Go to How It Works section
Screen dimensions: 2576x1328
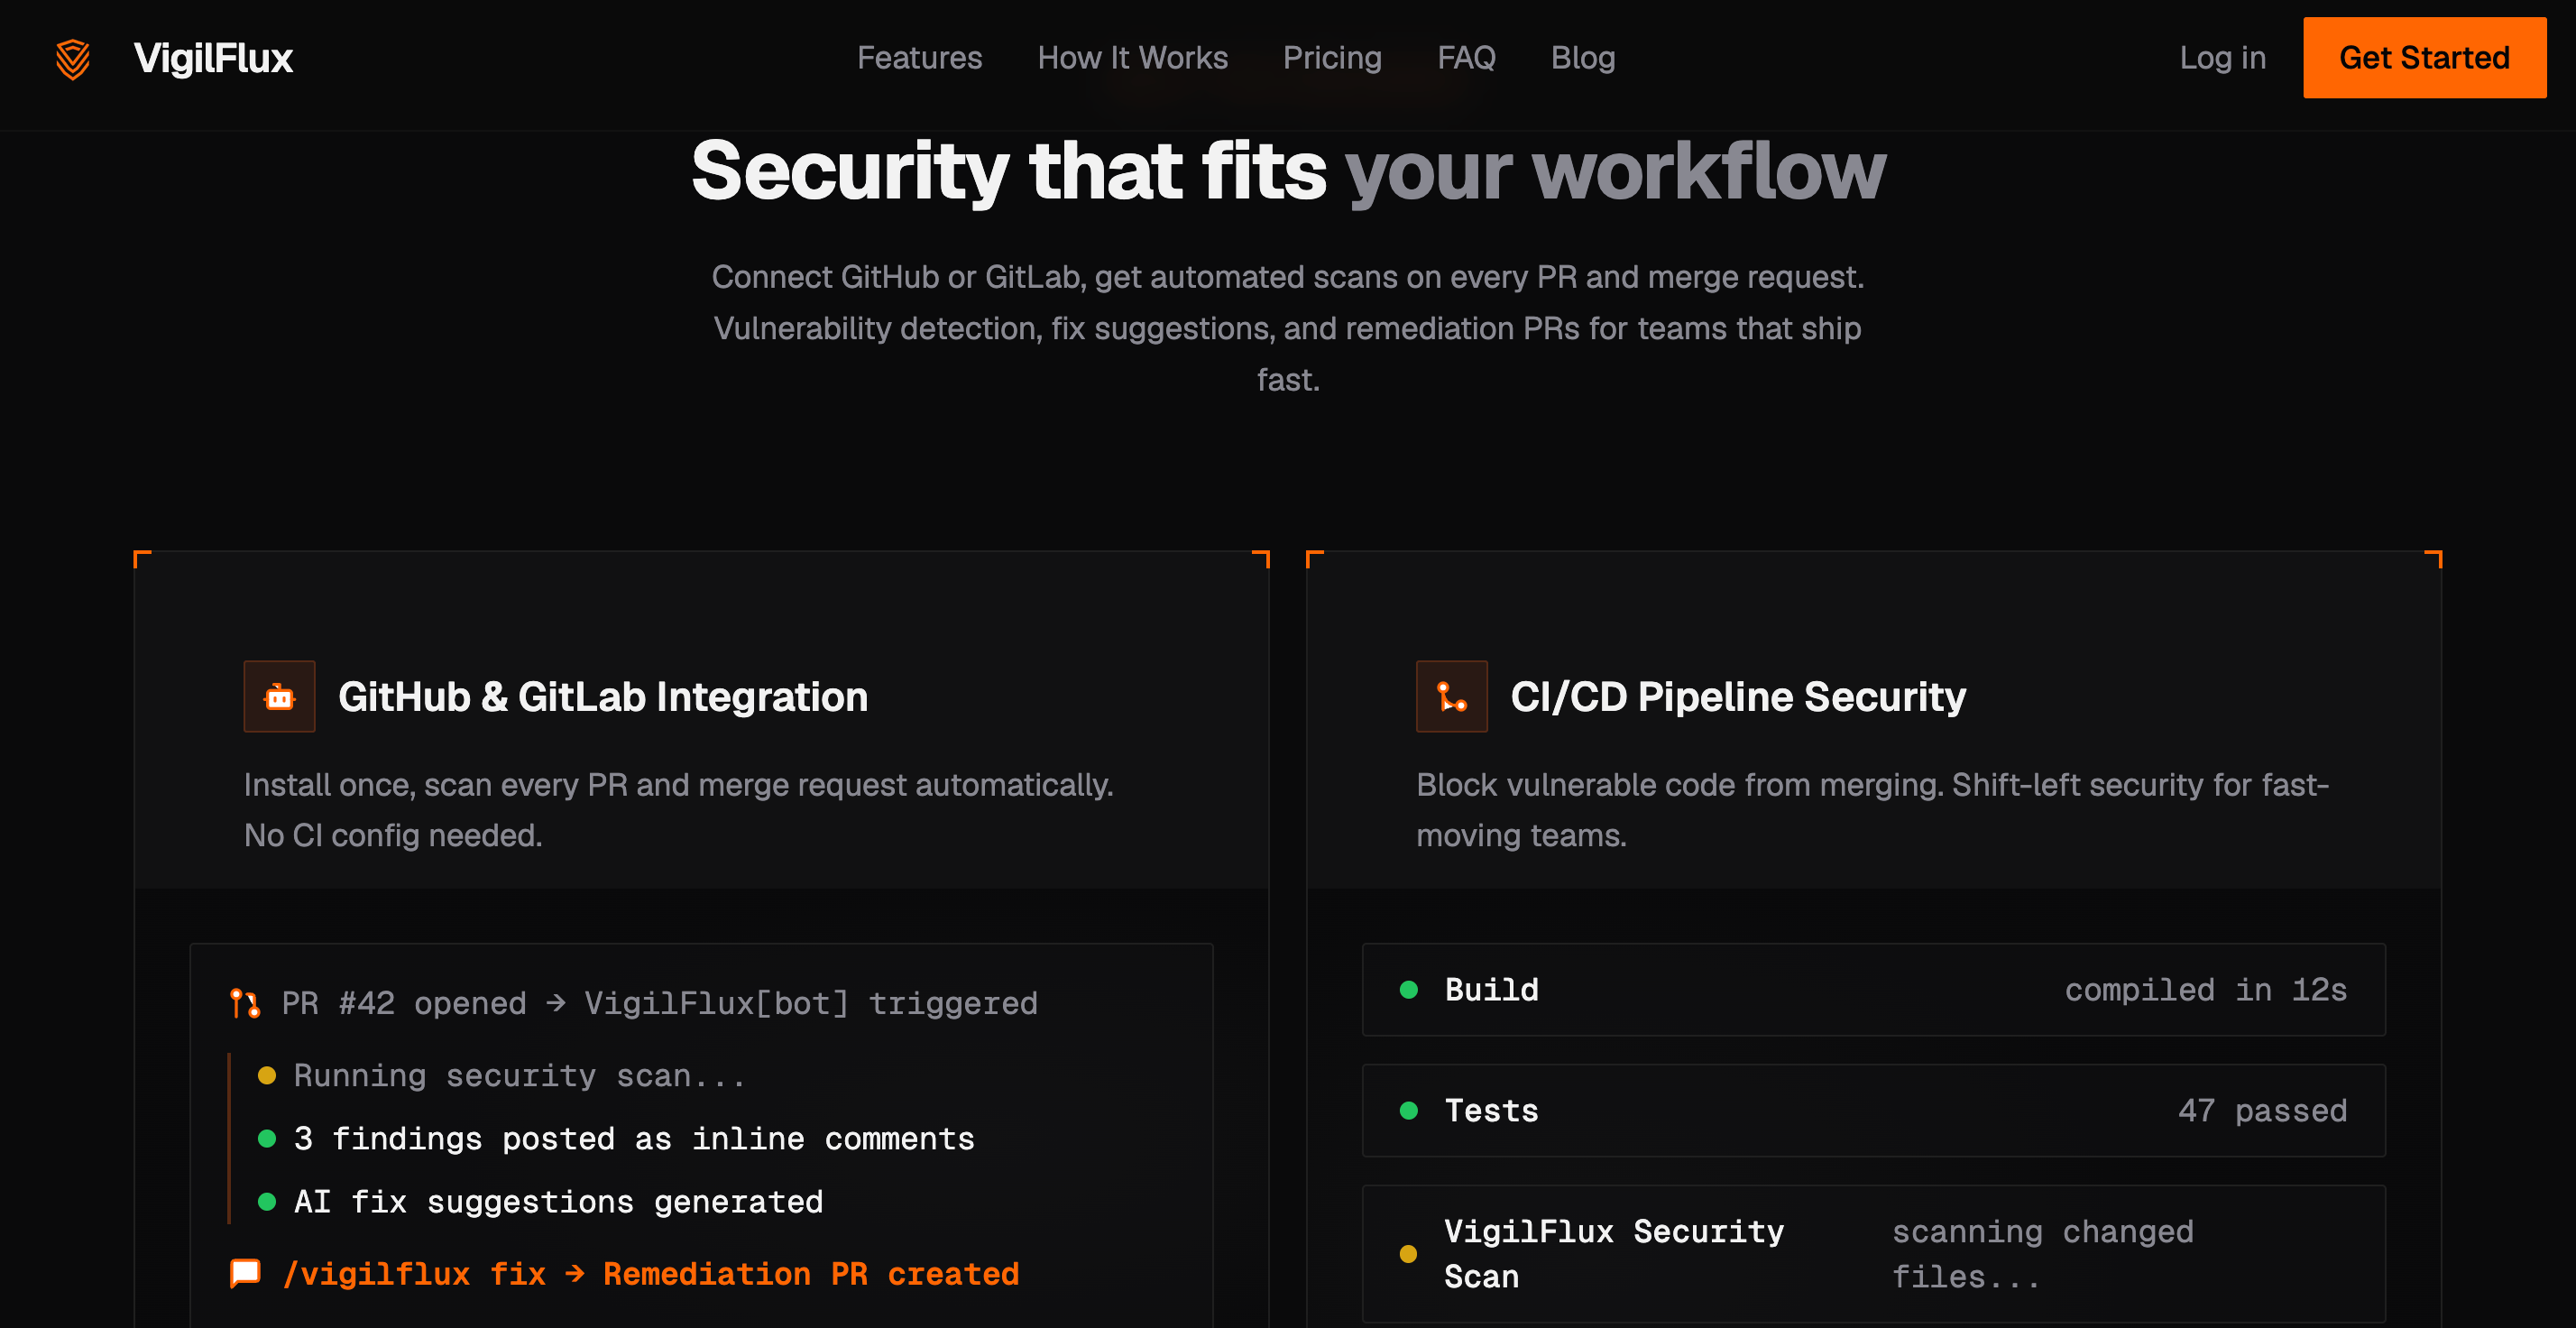1132,58
